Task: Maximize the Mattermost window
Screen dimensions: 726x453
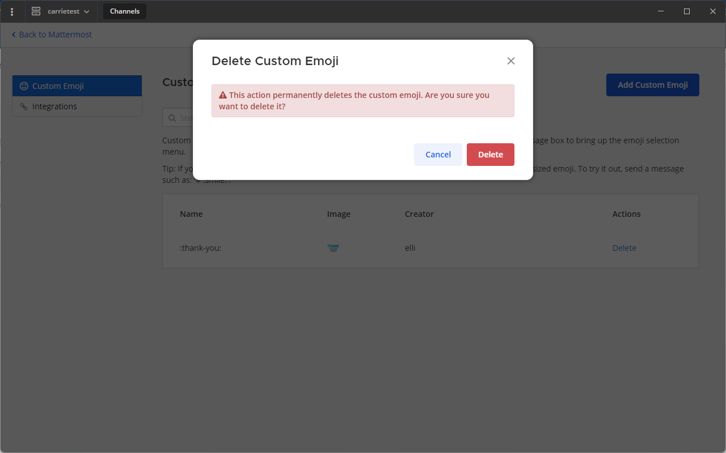Action: 687,11
